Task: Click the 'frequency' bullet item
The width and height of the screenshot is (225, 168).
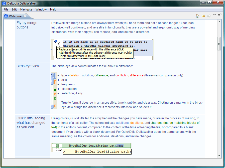Action: click(x=68, y=84)
